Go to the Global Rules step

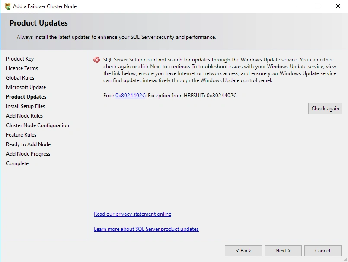(x=20, y=78)
